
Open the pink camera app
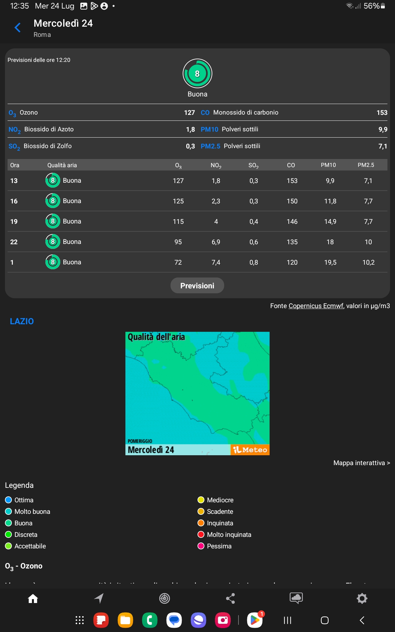click(x=223, y=620)
